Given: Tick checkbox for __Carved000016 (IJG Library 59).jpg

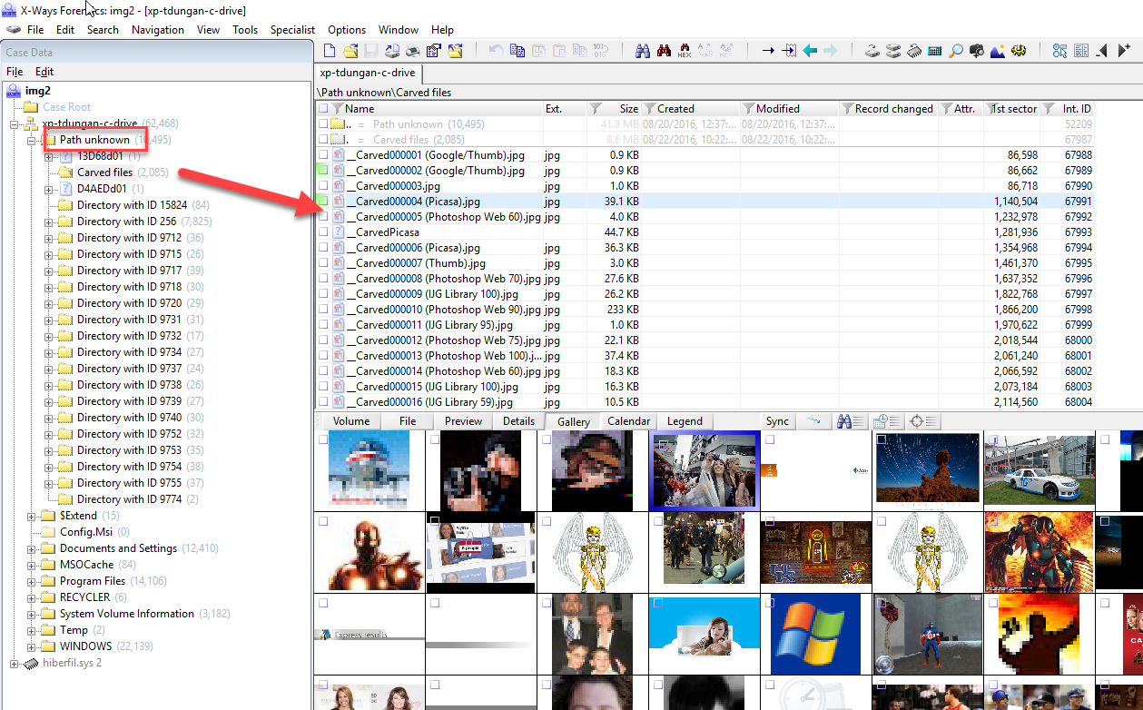Looking at the screenshot, I should (x=323, y=402).
